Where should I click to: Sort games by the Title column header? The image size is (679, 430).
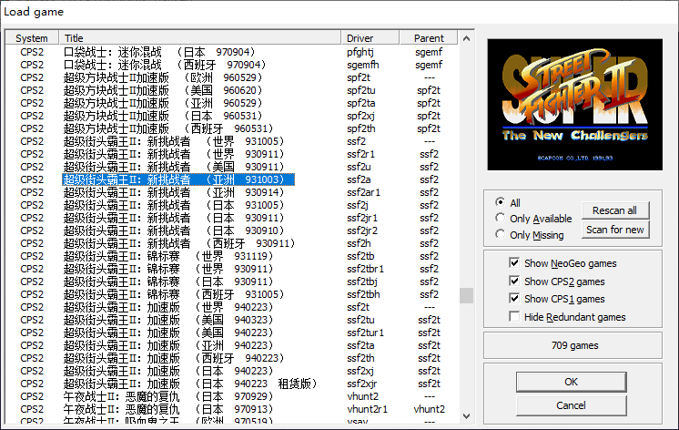tap(200, 38)
